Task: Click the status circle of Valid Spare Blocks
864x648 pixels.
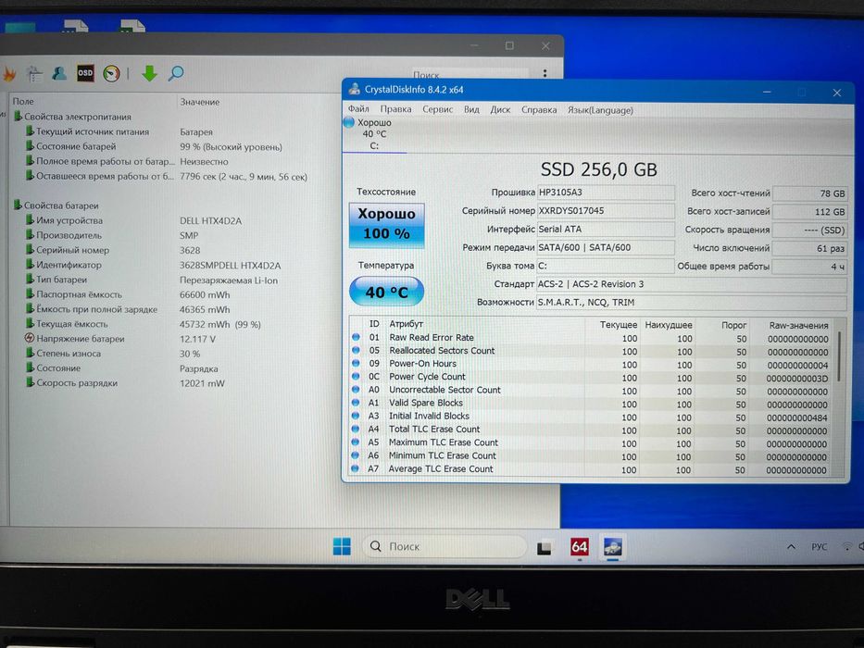Action: [356, 403]
